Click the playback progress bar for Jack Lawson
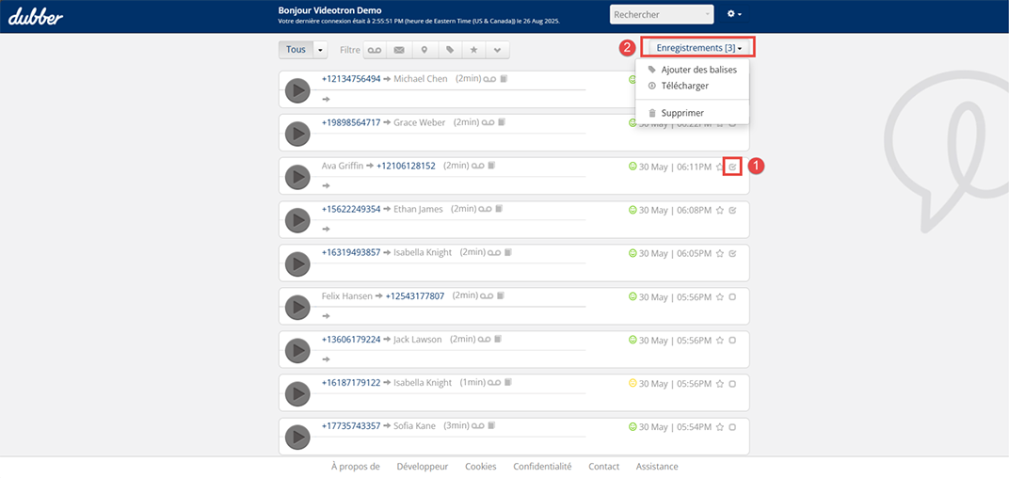The image size is (1009, 478). point(452,350)
